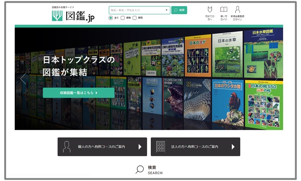Viewport: 301px width, 181px height.
Task: Click the magnifier icon beside 検索 SEARCH
Action: tap(140, 169)
